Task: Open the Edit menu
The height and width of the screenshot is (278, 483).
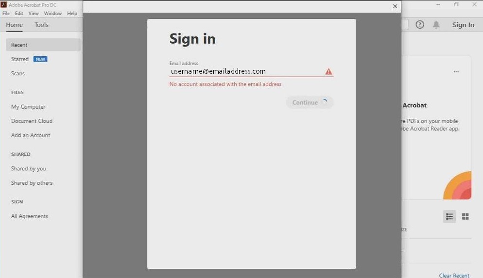Action: click(19, 13)
